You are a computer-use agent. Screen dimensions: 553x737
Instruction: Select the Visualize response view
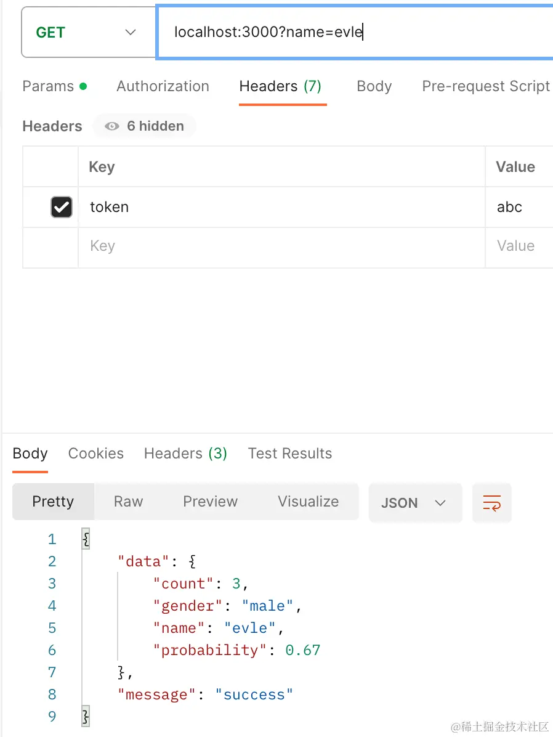(308, 502)
